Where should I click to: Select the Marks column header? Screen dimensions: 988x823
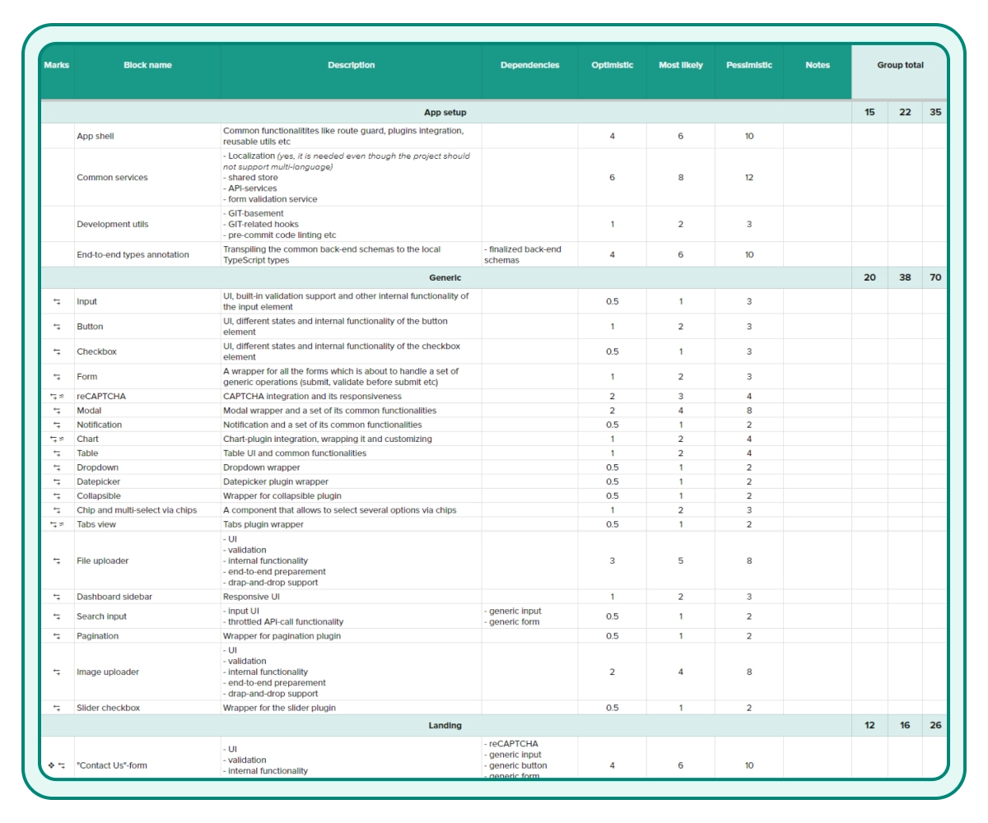click(57, 66)
